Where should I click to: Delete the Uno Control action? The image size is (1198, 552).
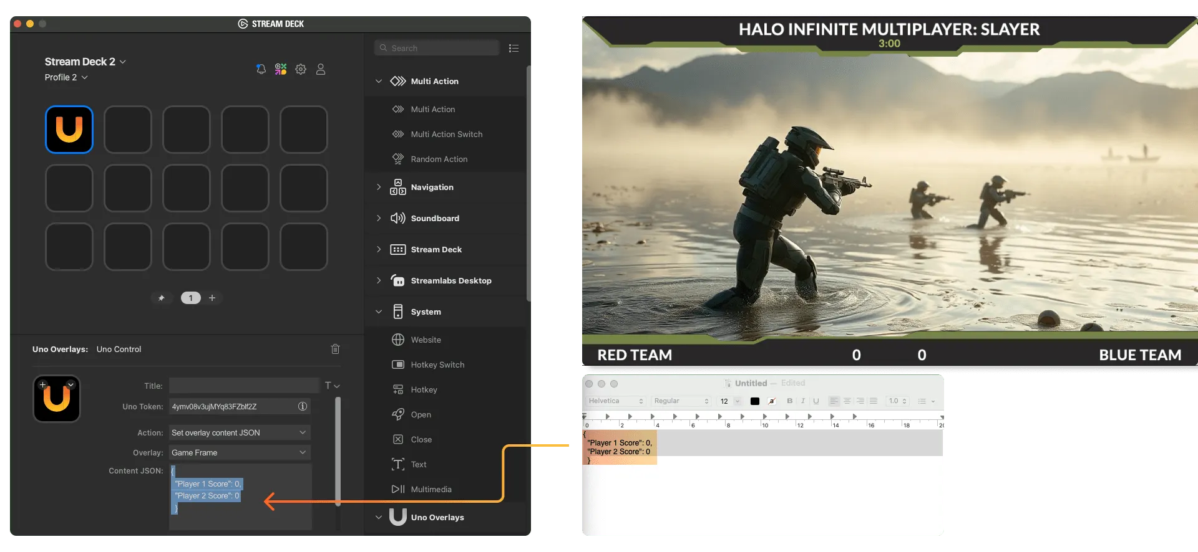pos(335,349)
